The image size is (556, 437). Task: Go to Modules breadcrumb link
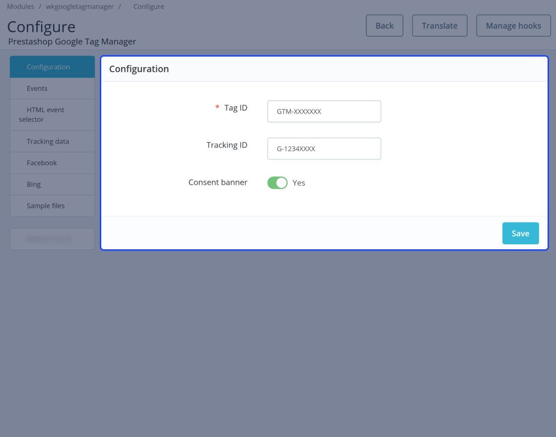pos(20,6)
